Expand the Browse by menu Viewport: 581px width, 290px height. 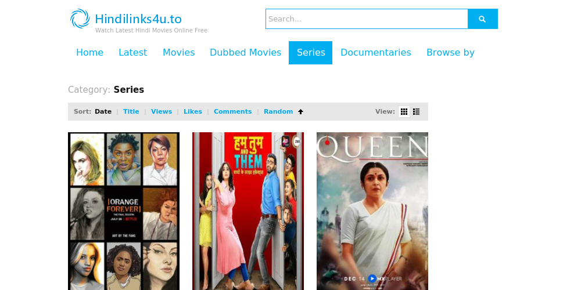pyautogui.click(x=450, y=53)
